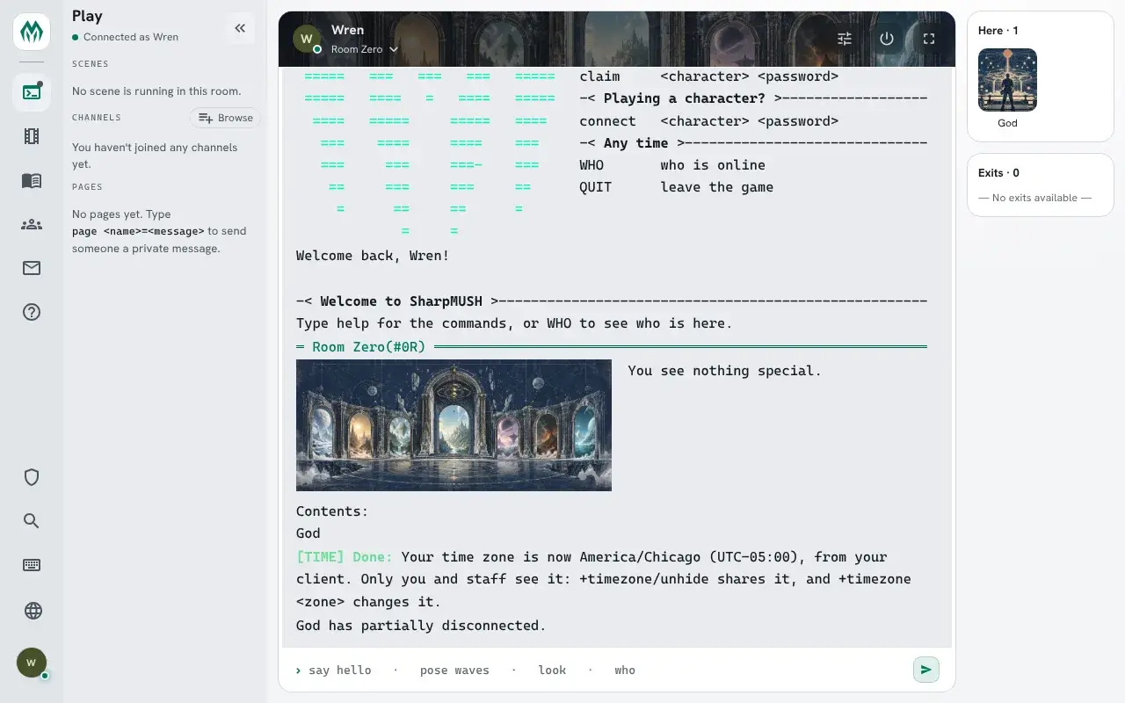
Task: Click the Wren avatar in the header
Action: [307, 39]
